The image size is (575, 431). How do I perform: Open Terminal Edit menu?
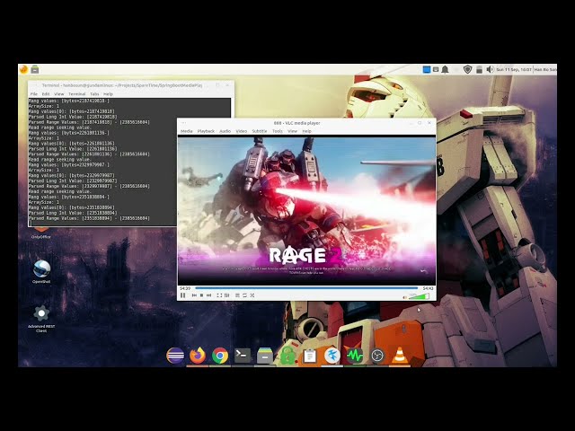point(46,94)
